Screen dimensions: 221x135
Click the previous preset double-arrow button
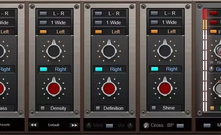(x=33, y=125)
